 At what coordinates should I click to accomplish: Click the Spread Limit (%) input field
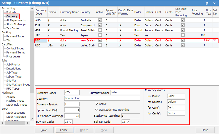click(72, 110)
